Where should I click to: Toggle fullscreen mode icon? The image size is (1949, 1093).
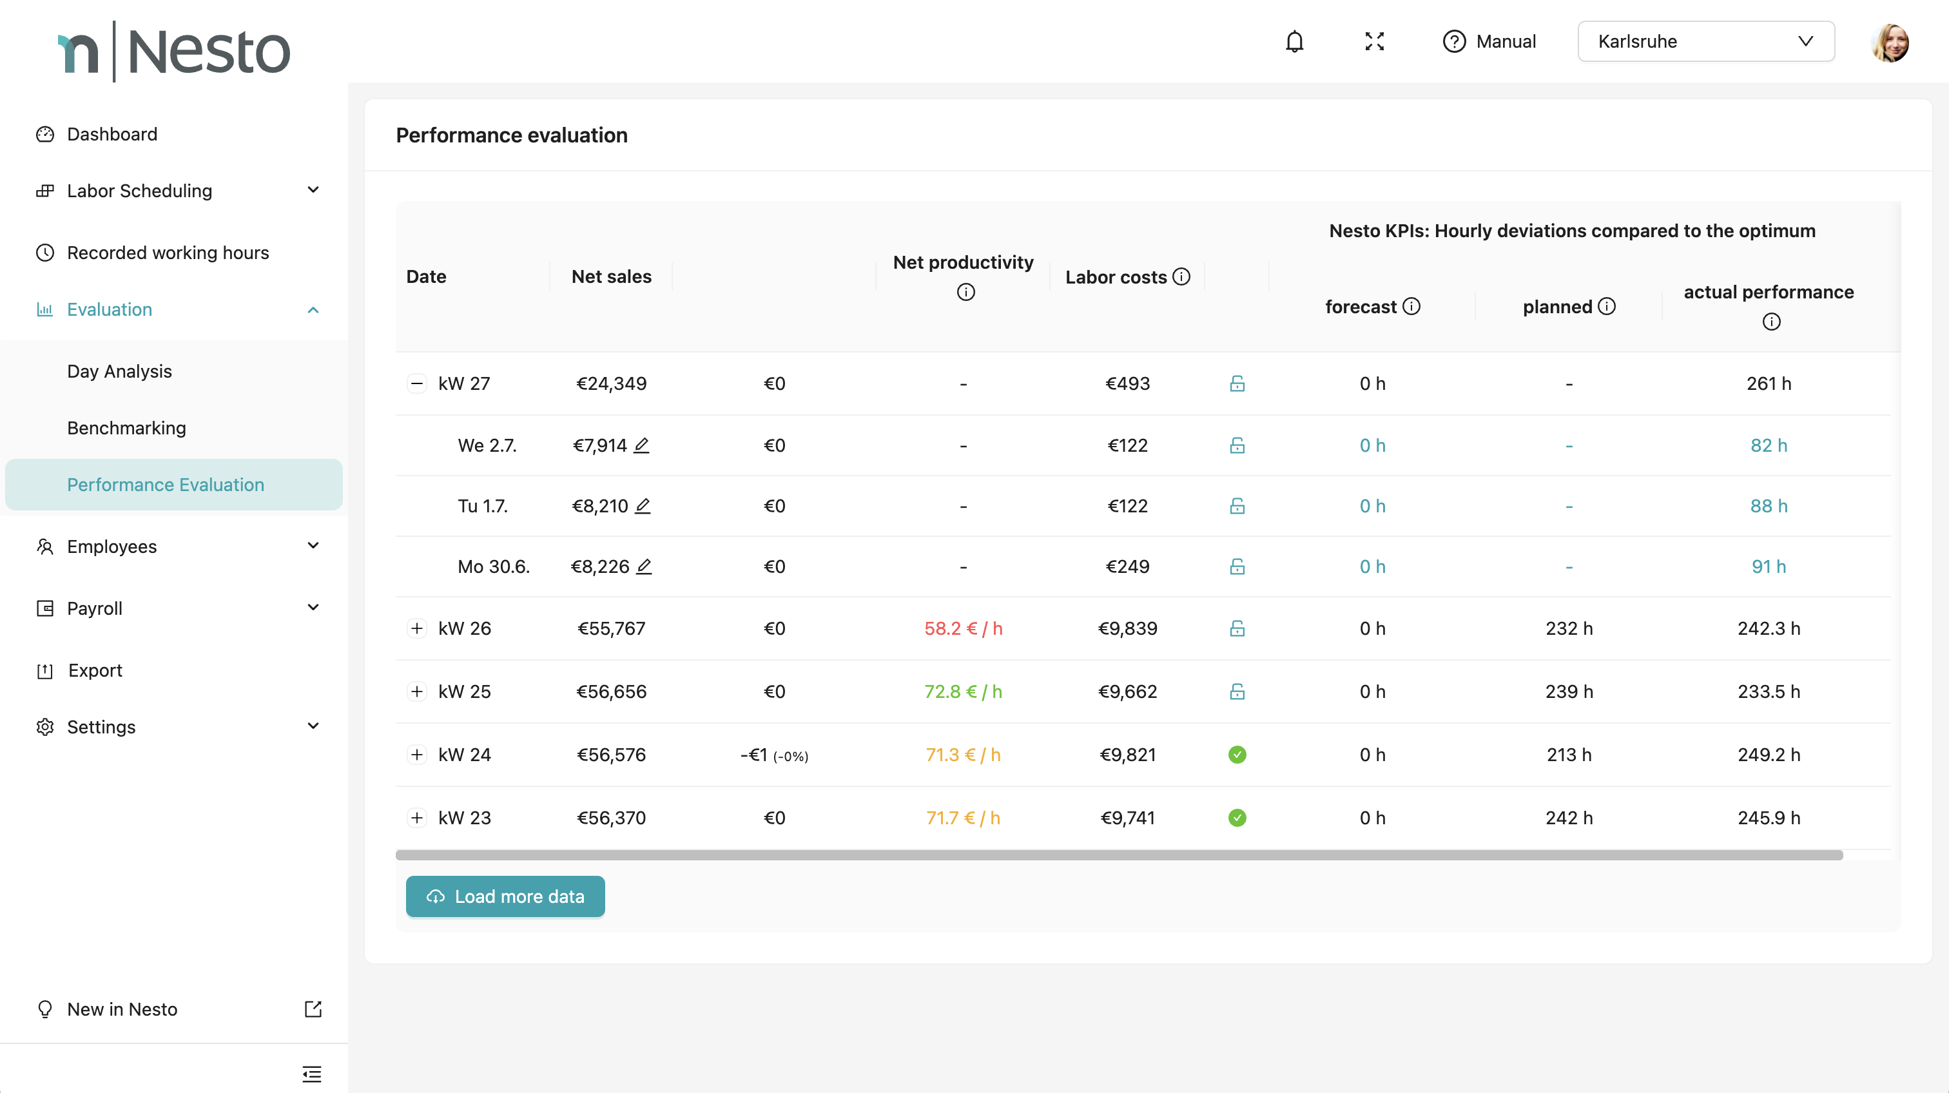[1374, 42]
